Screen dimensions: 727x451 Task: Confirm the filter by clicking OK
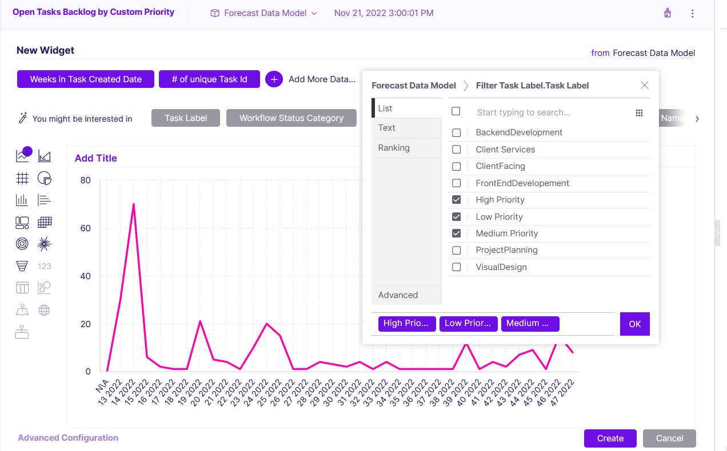(x=634, y=323)
